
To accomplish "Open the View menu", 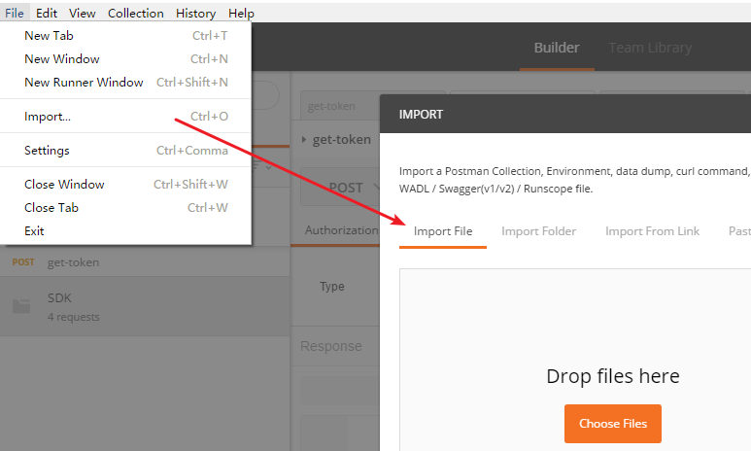I will (82, 13).
